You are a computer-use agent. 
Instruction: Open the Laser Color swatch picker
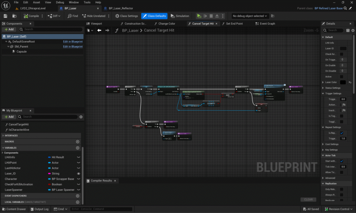[x=343, y=82]
